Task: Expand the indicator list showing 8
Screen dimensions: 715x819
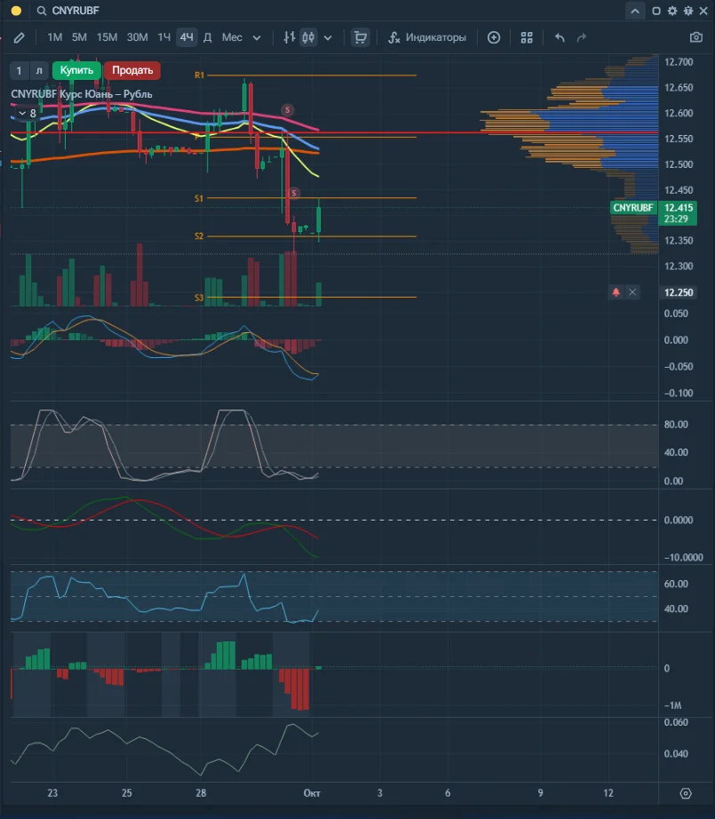Action: [28, 114]
